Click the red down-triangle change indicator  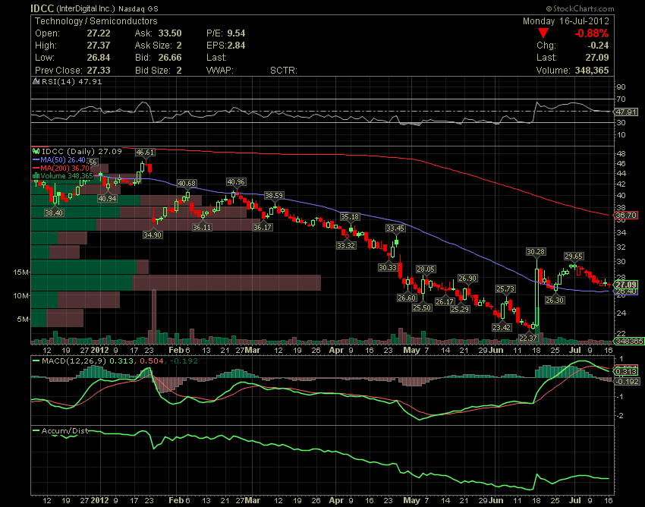point(543,33)
